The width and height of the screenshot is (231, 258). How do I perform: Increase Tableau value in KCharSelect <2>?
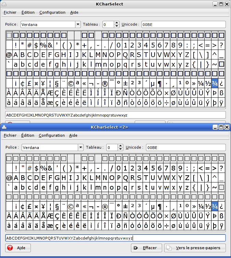tap(120, 146)
